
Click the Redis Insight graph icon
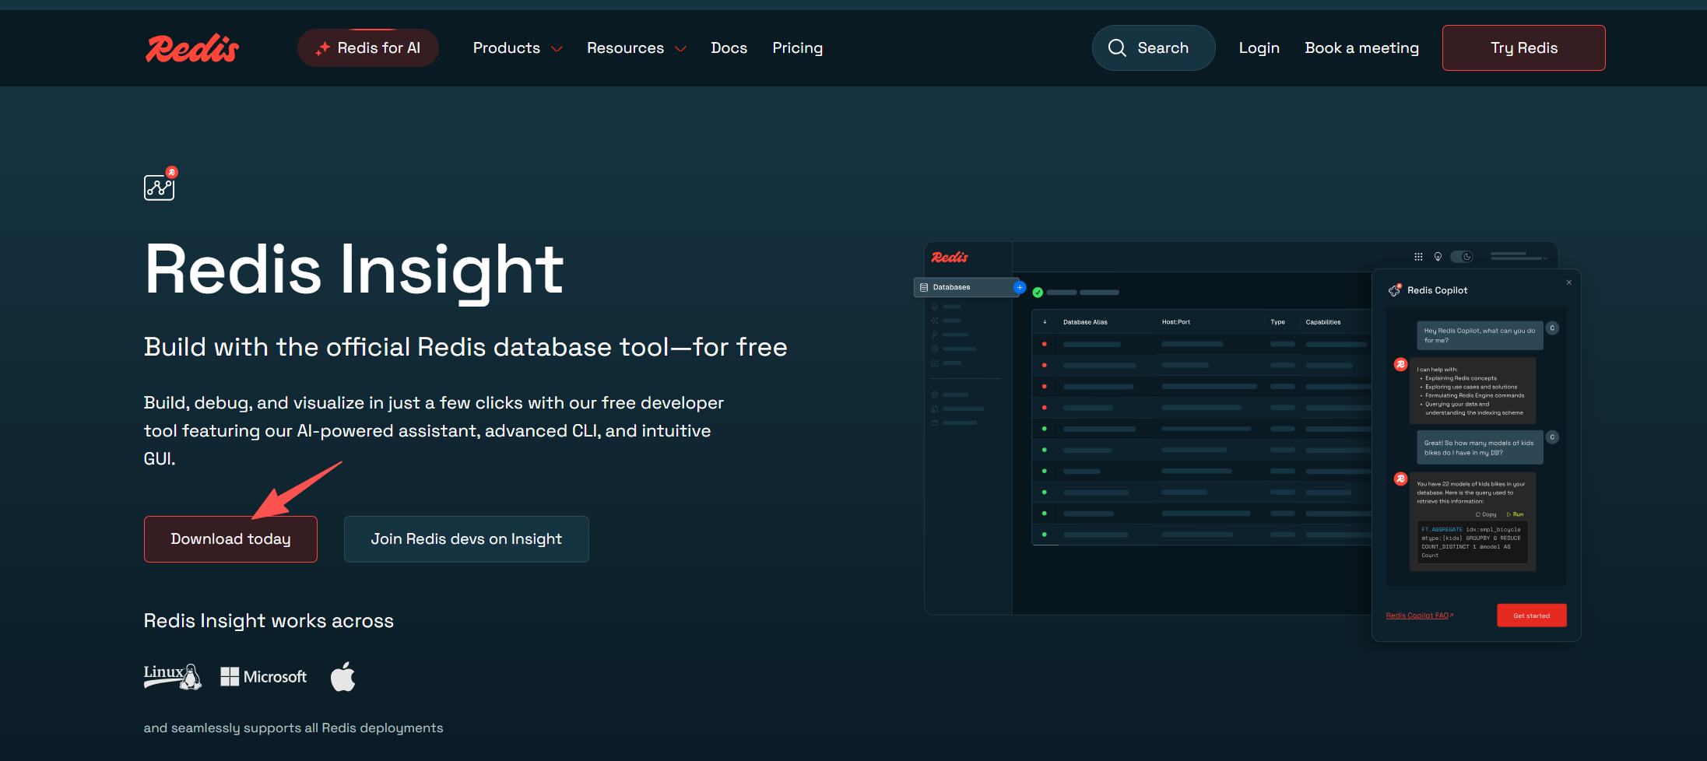click(x=160, y=184)
